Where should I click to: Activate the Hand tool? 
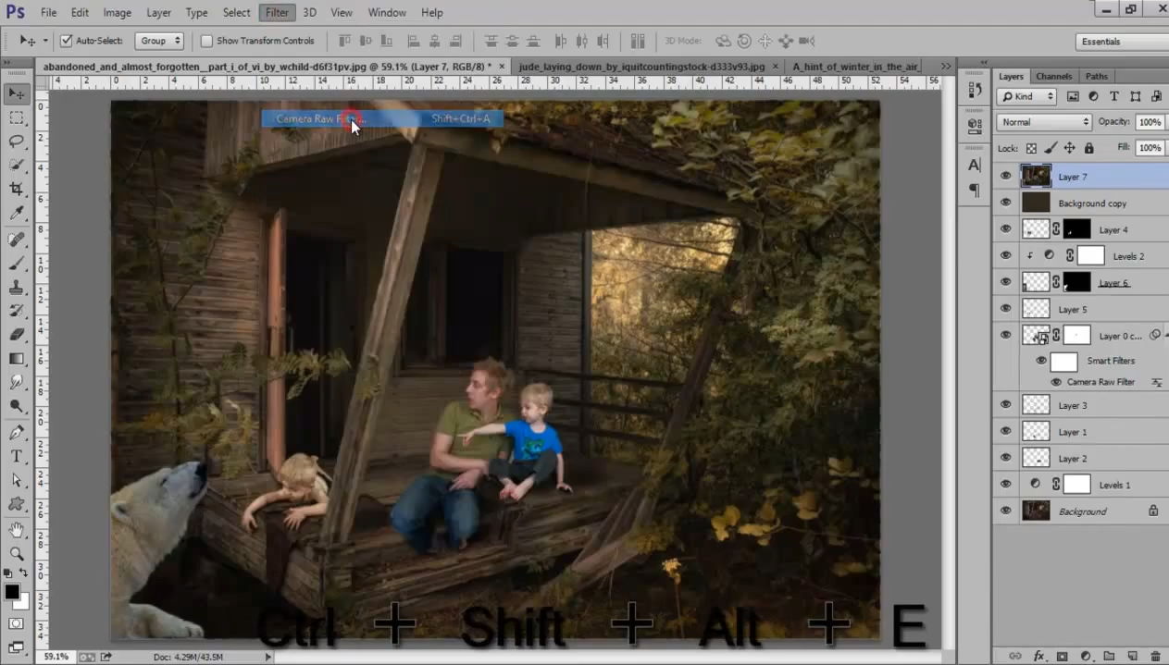pyautogui.click(x=17, y=530)
